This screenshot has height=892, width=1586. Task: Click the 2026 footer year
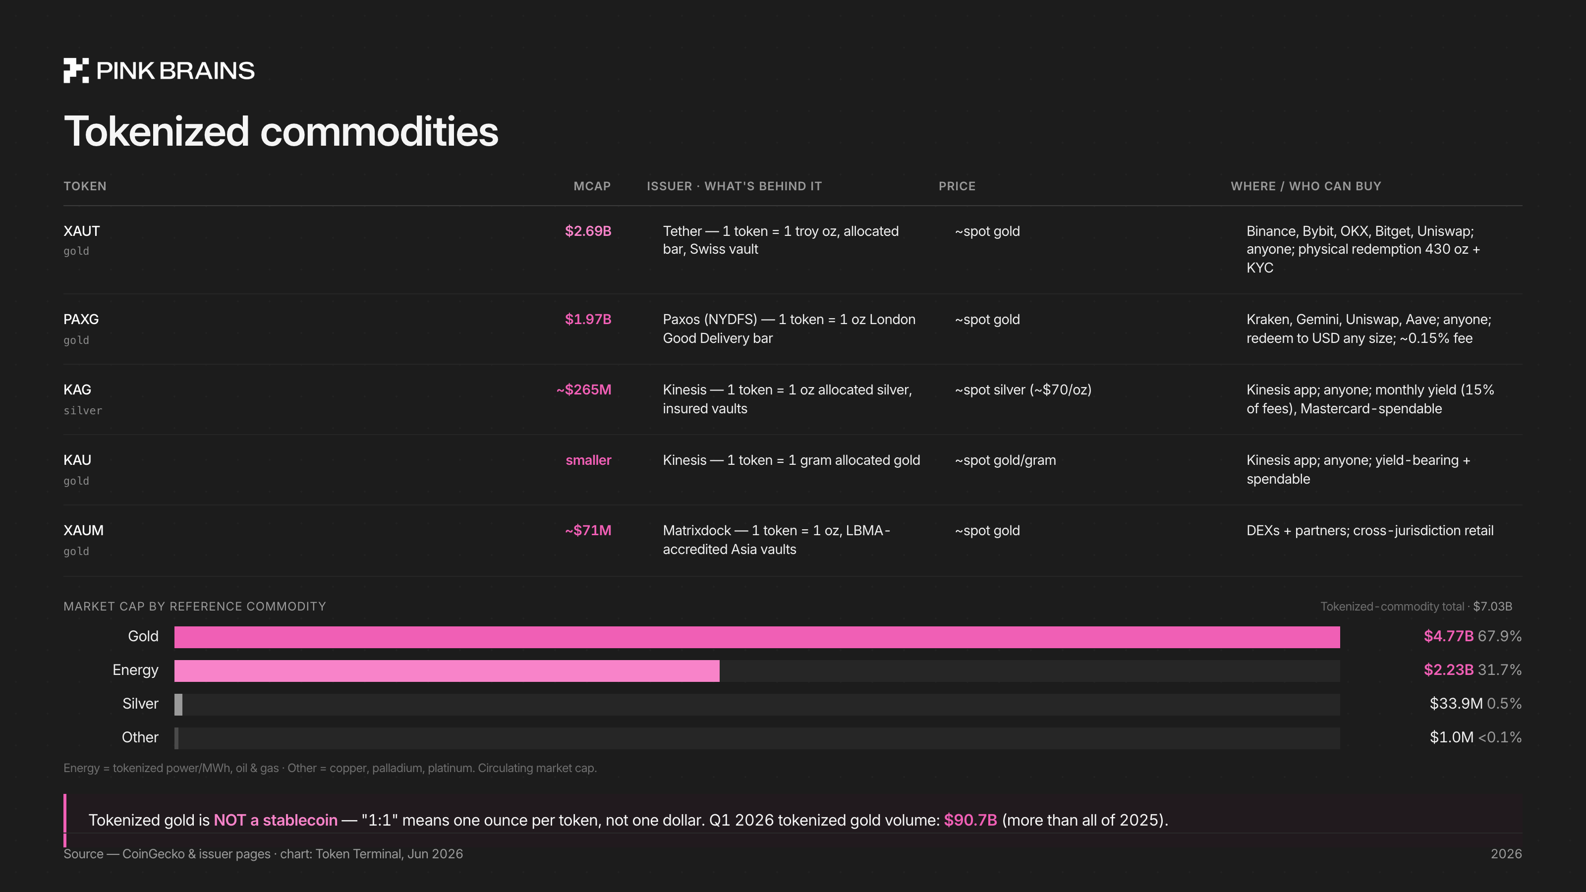tap(1506, 854)
